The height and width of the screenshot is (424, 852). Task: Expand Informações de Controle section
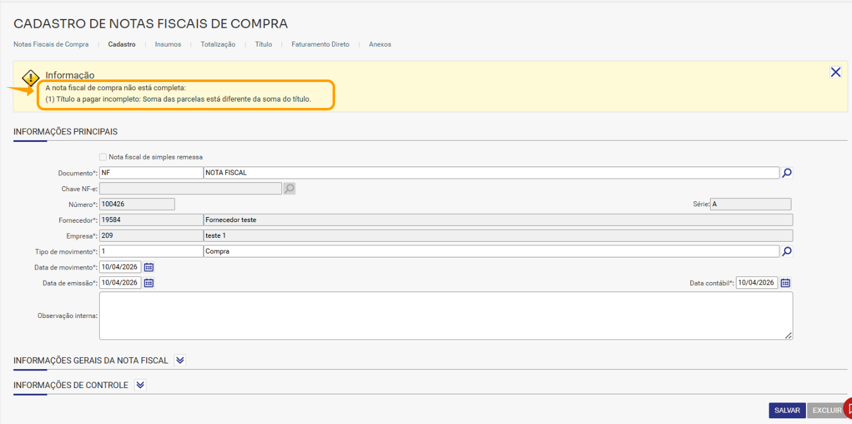point(140,385)
